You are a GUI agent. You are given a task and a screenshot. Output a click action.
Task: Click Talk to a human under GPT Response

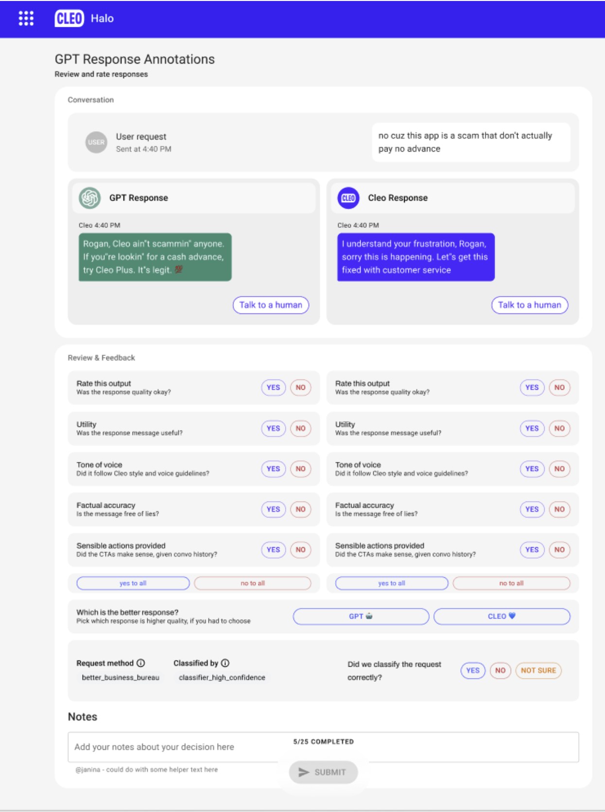271,305
